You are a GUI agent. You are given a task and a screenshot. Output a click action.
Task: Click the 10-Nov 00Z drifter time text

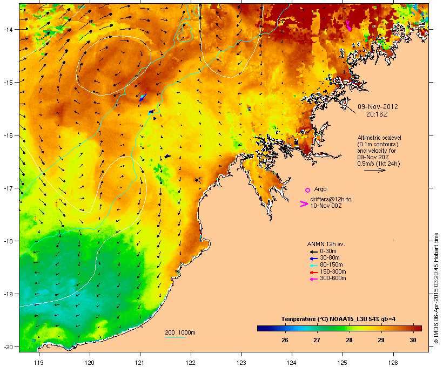pos(326,206)
